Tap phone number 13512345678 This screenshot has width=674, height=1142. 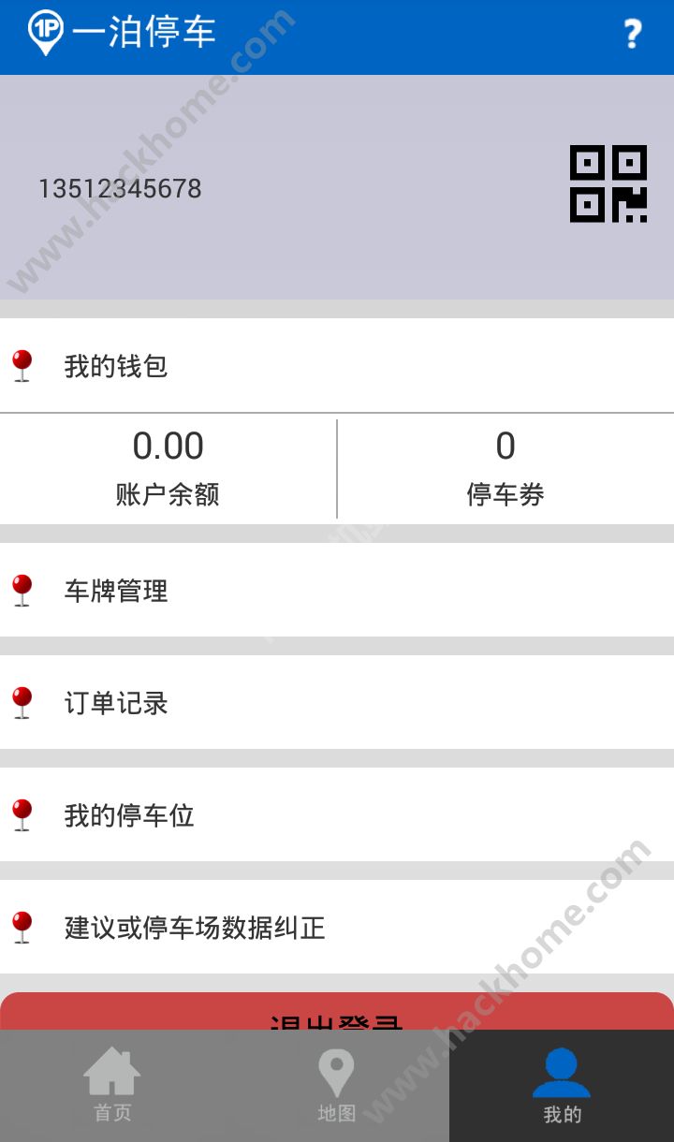[120, 188]
